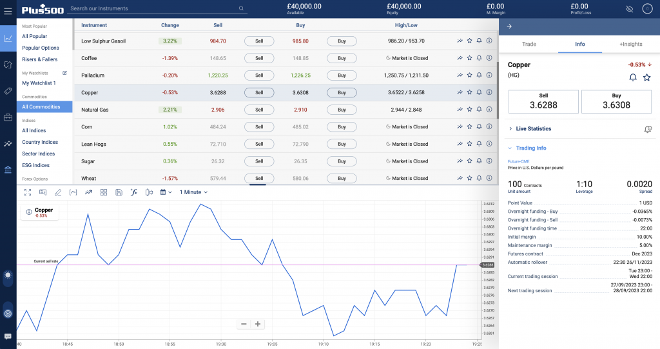Open the Future-CME link
This screenshot has height=349, width=660.
(x=518, y=161)
